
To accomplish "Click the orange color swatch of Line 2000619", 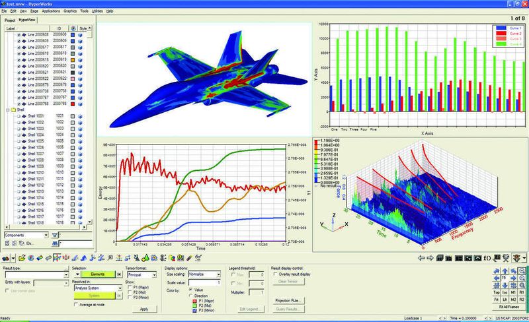I will [x=73, y=59].
